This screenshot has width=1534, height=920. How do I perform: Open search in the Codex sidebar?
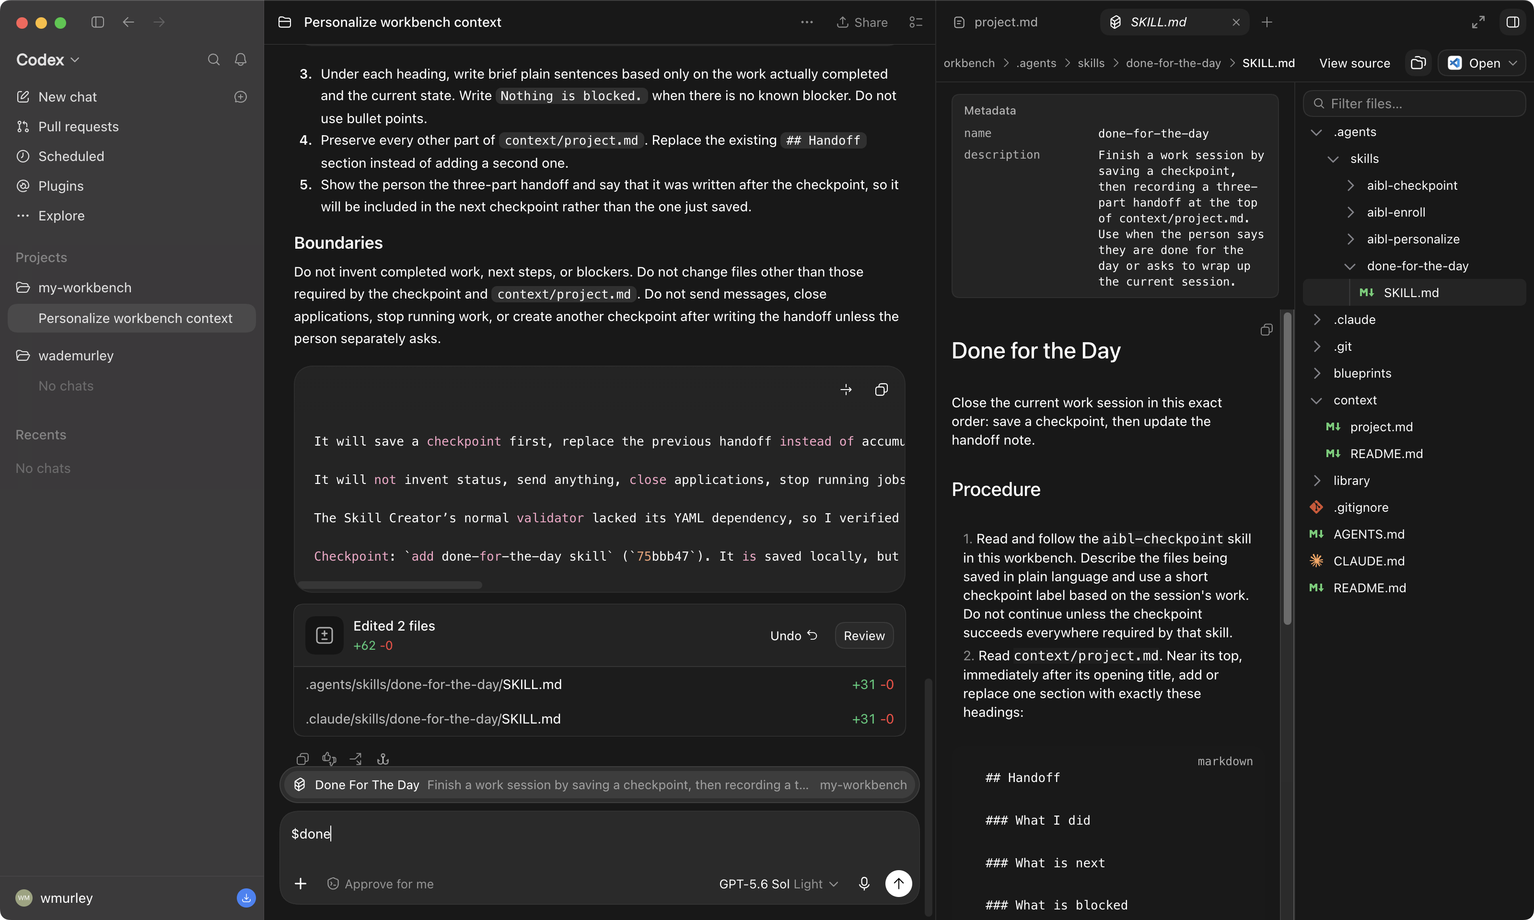(x=213, y=59)
